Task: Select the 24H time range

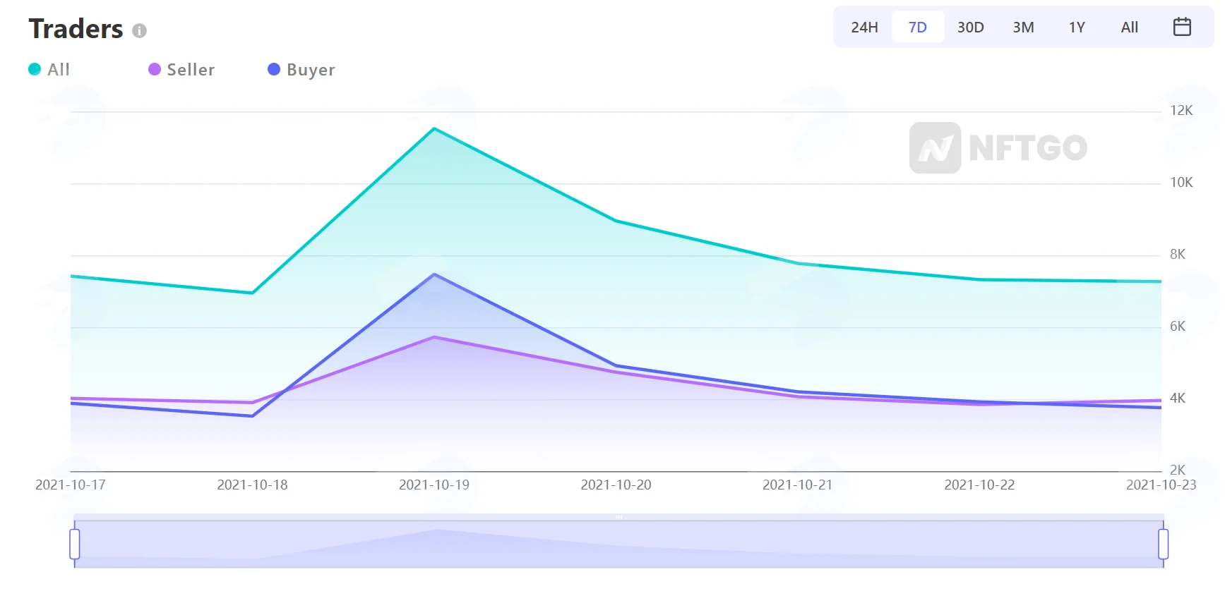Action: tap(864, 27)
